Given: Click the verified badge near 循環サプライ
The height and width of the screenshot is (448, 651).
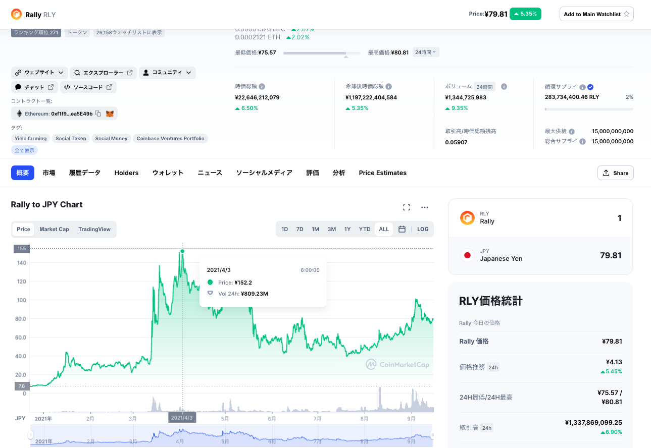Looking at the screenshot, I should point(590,87).
